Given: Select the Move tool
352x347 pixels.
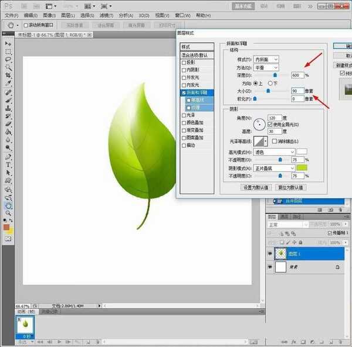Looking at the screenshot, I should click(x=8, y=43).
